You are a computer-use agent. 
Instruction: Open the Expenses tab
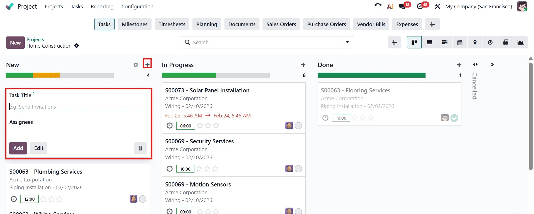407,24
